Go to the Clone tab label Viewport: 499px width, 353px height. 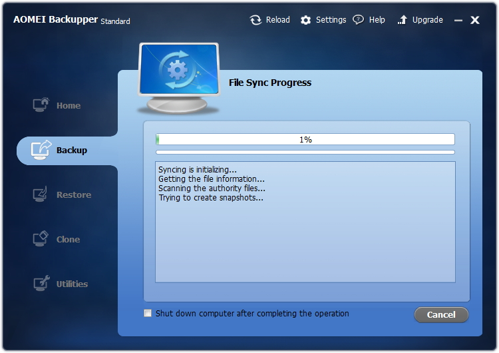[x=68, y=239]
